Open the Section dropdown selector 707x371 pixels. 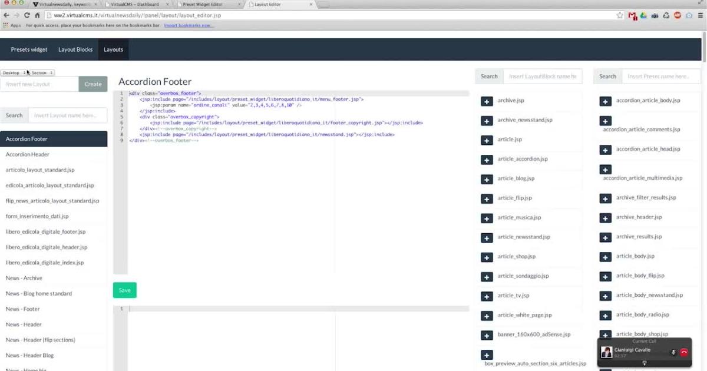click(x=42, y=73)
